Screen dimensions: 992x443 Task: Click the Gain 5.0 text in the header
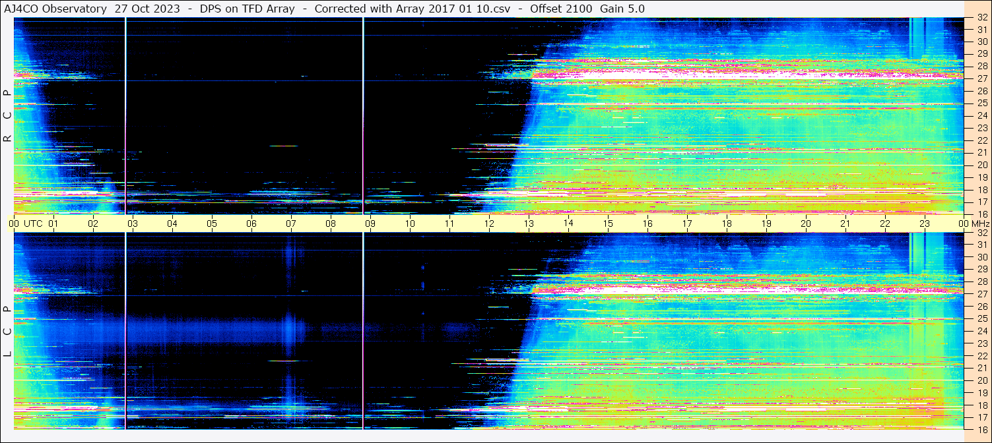[622, 9]
